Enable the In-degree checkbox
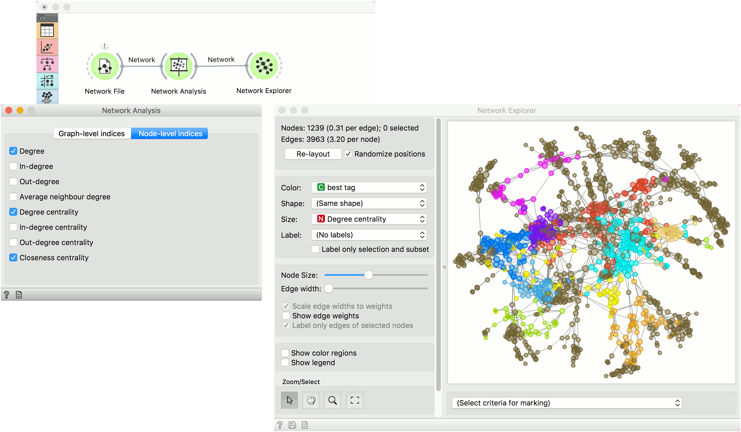741x432 pixels. (x=13, y=166)
